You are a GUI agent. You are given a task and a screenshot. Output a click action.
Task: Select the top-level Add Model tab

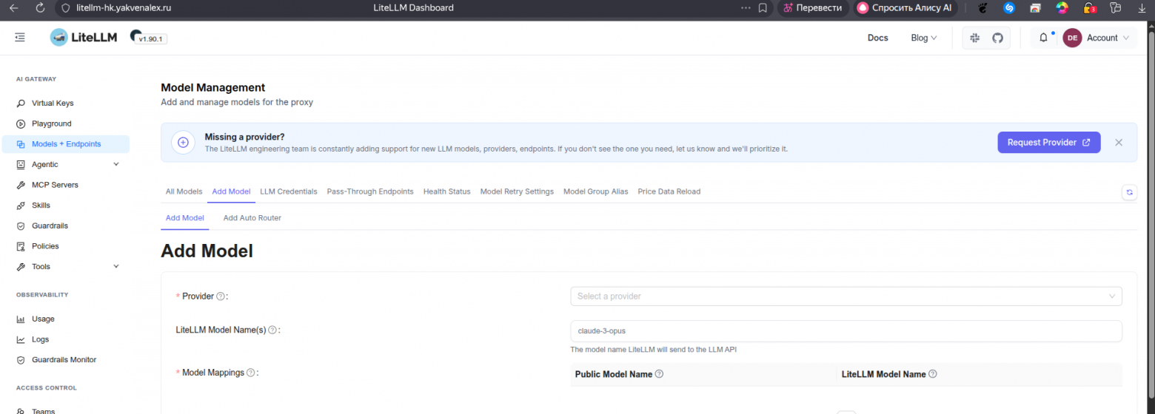(x=231, y=191)
